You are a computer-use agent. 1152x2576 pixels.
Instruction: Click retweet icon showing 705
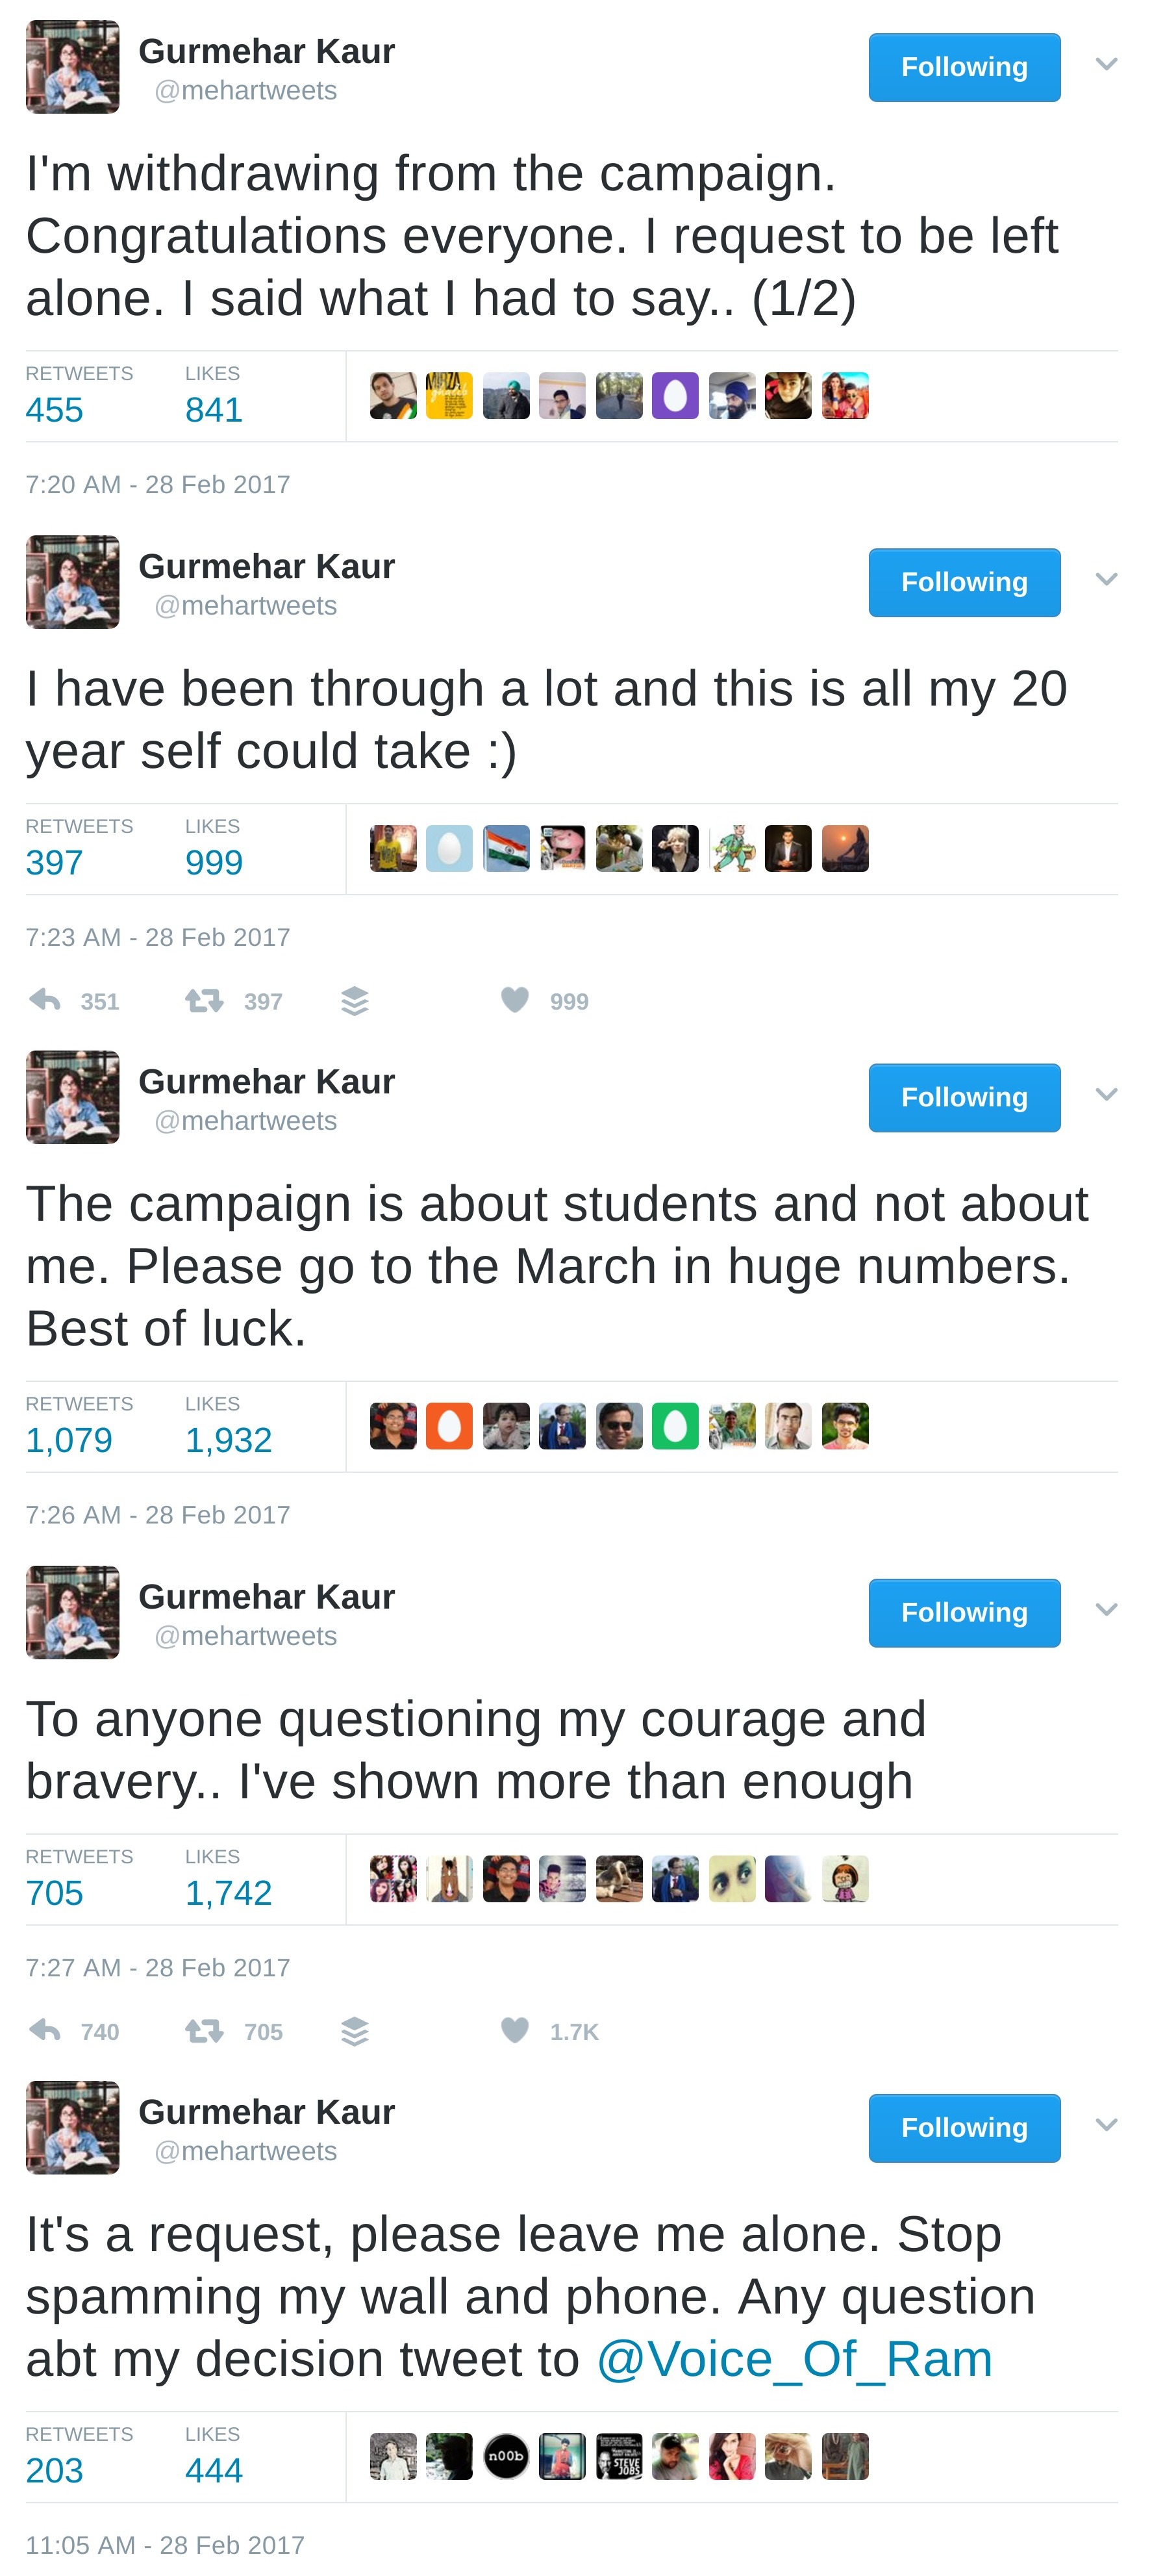point(205,2030)
